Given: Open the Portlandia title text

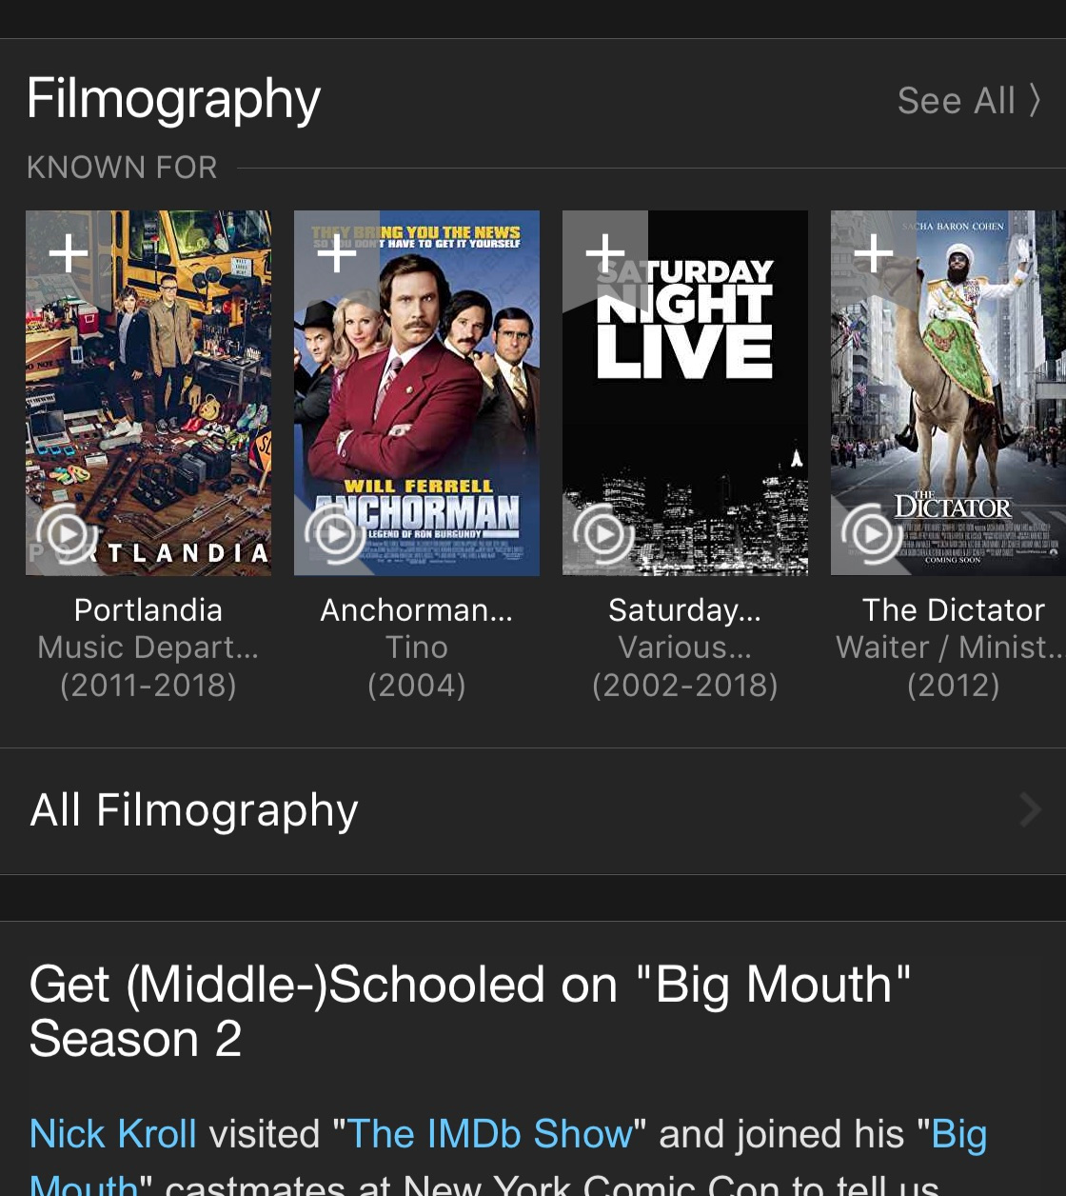Looking at the screenshot, I should point(148,609).
